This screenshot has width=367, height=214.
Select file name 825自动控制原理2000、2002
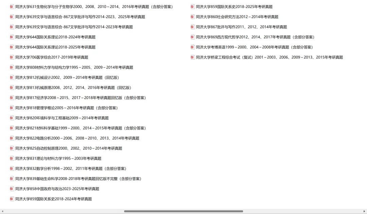[69, 148]
